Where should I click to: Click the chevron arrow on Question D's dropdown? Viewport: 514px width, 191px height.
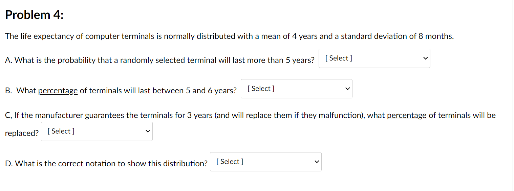(x=317, y=162)
